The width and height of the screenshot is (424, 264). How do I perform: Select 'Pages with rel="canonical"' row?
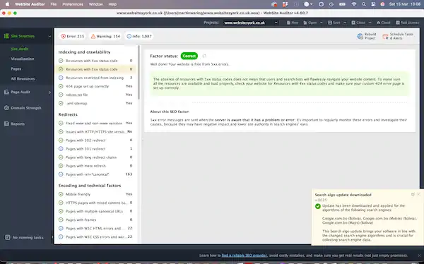(95, 174)
